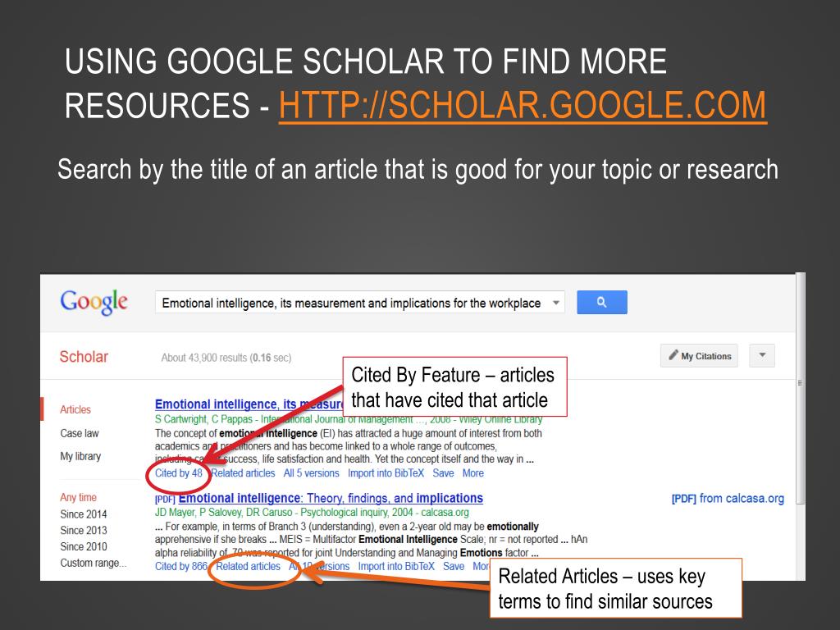Click Save under the first result
The width and height of the screenshot is (840, 630).
click(x=443, y=473)
